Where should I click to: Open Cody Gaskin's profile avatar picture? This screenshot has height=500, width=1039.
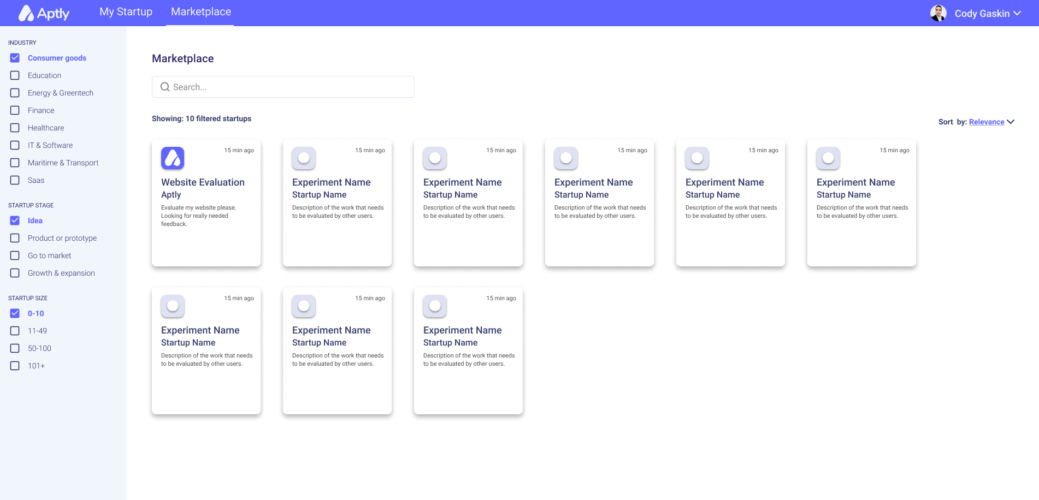coord(938,13)
